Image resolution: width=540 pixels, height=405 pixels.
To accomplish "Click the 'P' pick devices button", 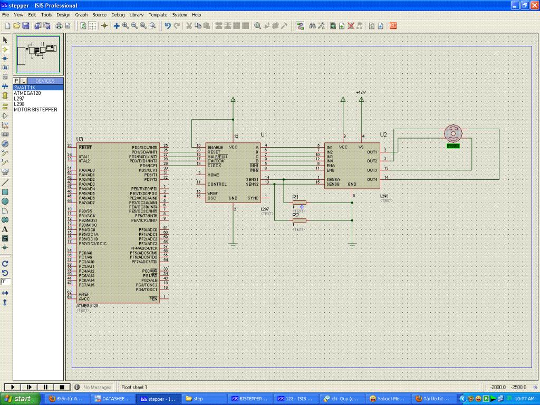I will pyautogui.click(x=16, y=81).
